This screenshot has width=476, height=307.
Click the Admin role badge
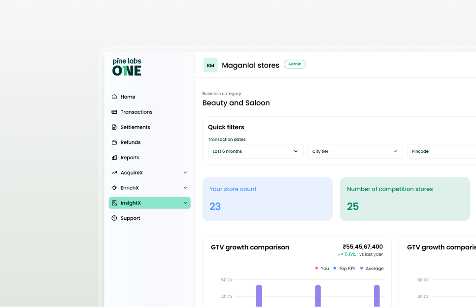[295, 64]
